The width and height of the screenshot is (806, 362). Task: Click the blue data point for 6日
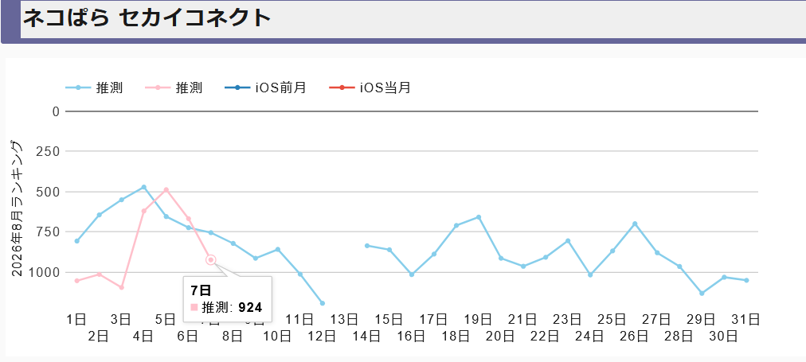coord(189,228)
